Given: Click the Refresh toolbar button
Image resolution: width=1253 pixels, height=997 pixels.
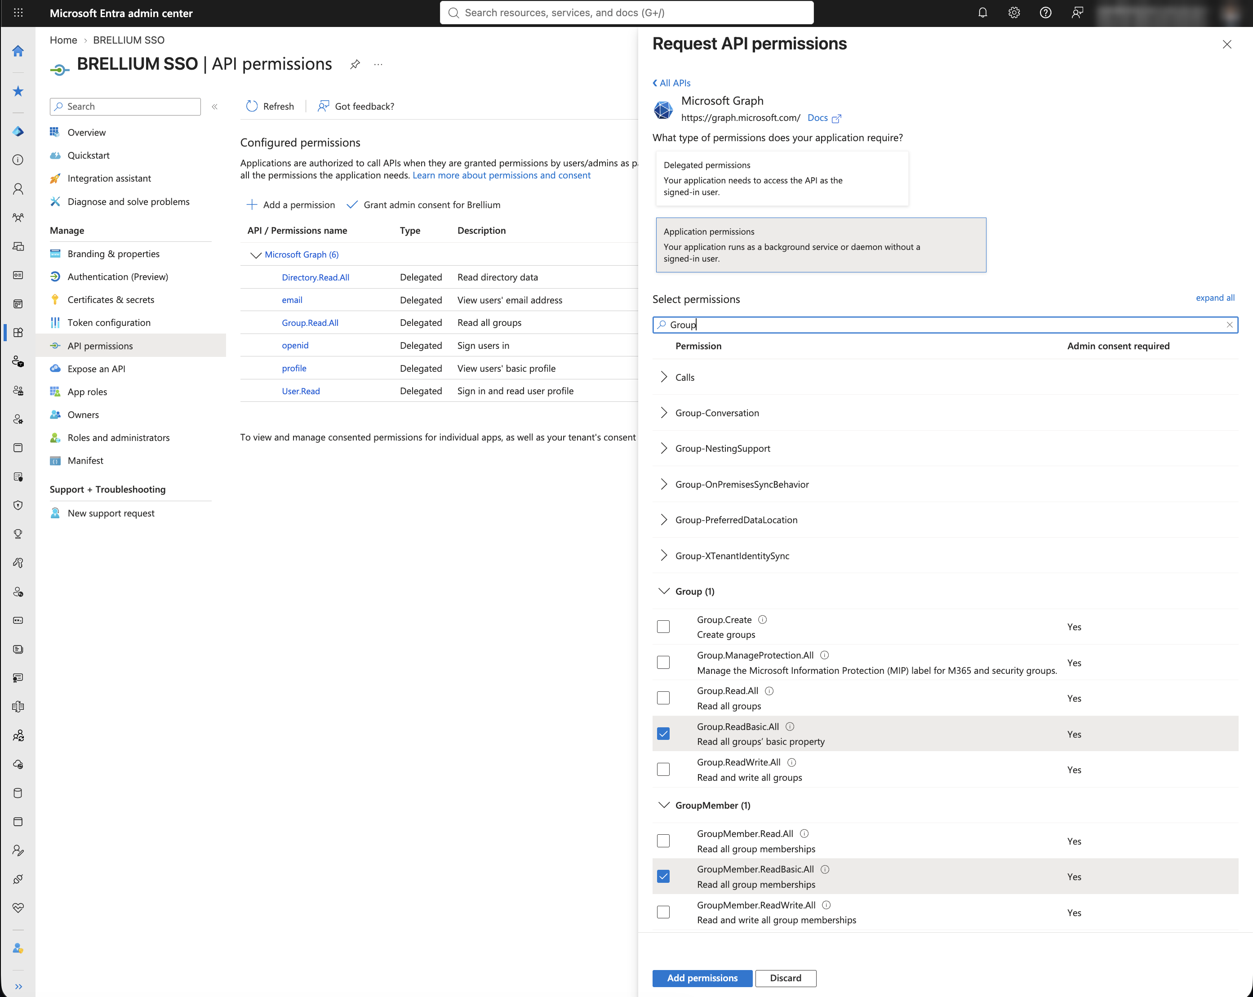Looking at the screenshot, I should (x=270, y=107).
